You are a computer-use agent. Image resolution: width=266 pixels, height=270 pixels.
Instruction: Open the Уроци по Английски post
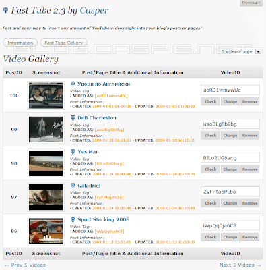pos(104,84)
